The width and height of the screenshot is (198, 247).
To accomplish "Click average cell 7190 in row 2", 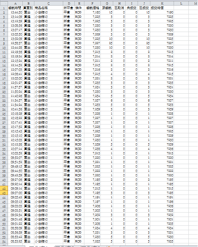I will [x=162, y=12].
